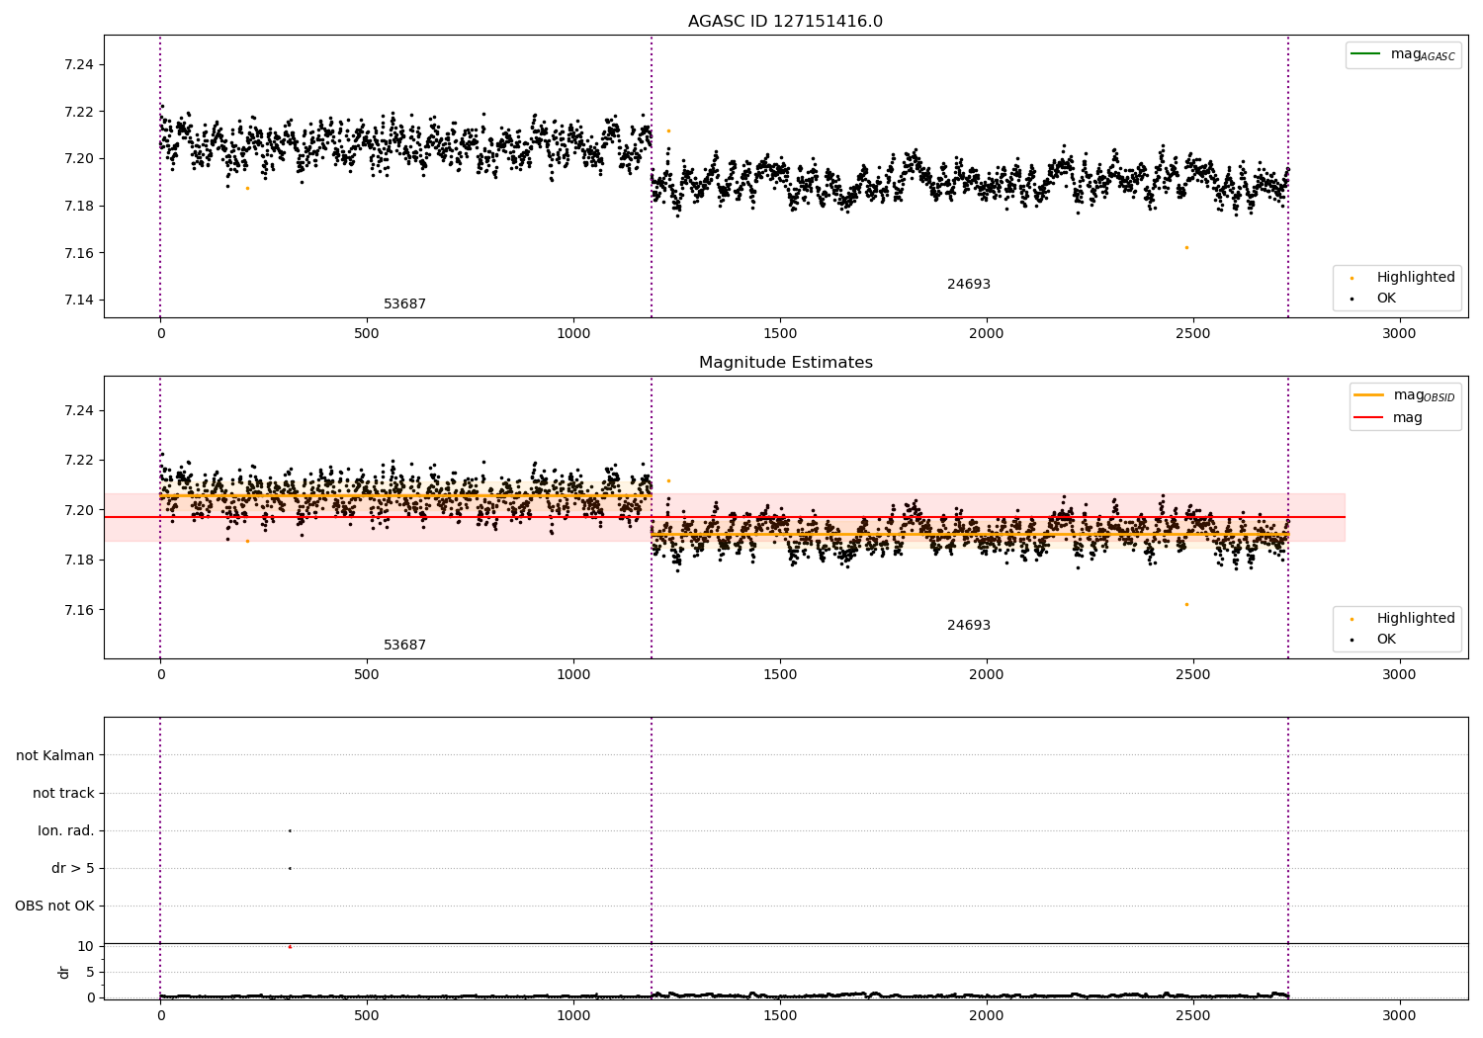Click the red point on the dr axis
Viewport: 1483px width, 1038px height.
[x=290, y=947]
